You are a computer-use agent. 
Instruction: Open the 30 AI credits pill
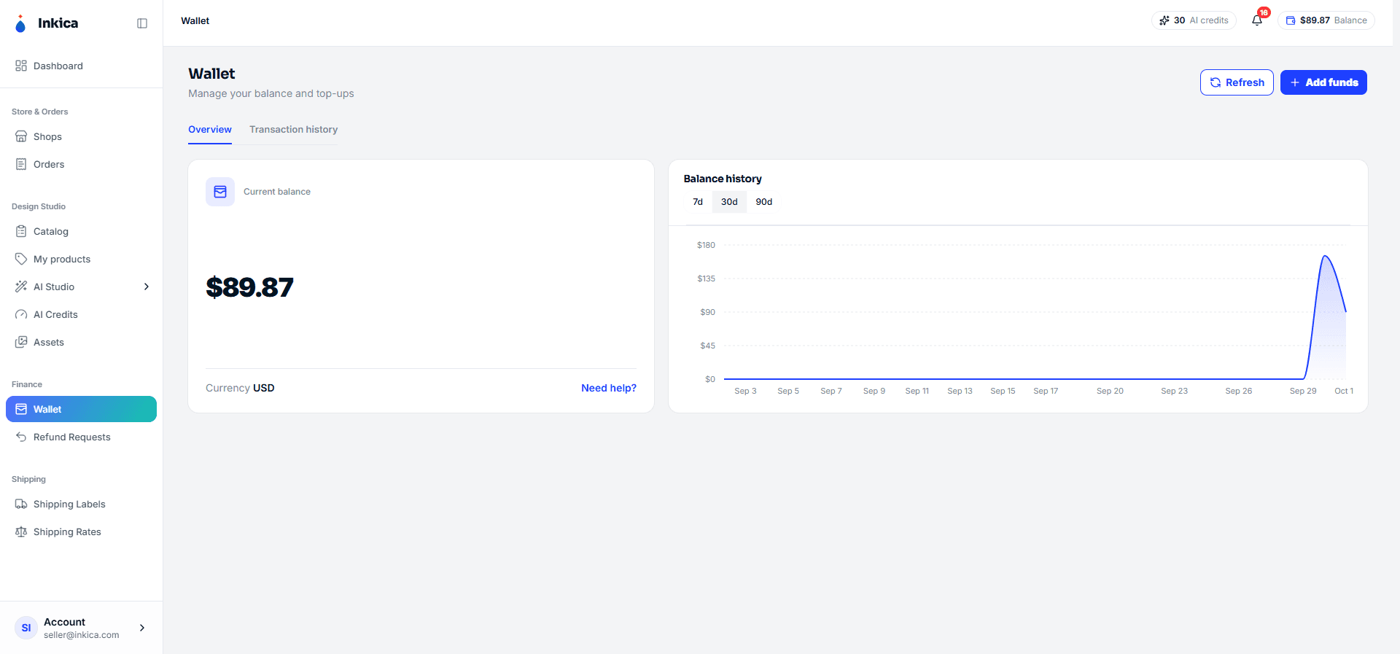point(1194,20)
